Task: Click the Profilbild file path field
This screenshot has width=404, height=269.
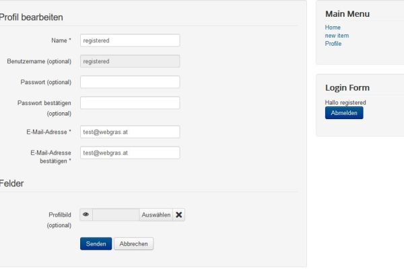Action: coord(116,215)
